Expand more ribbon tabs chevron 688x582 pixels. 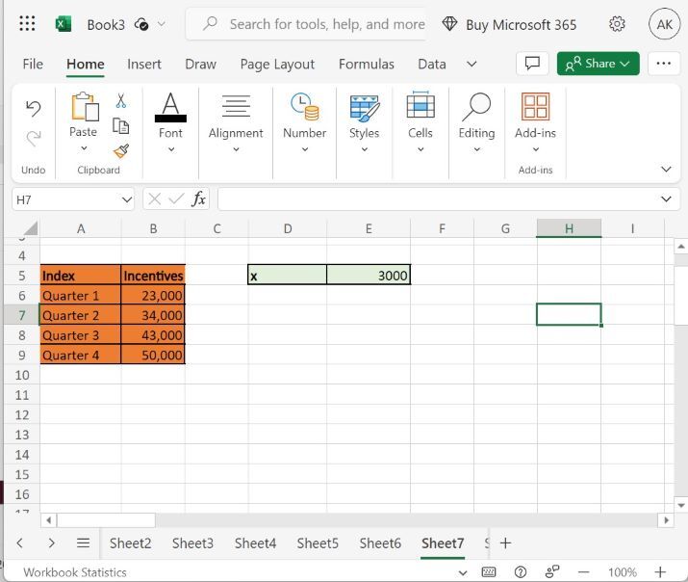pyautogui.click(x=471, y=65)
